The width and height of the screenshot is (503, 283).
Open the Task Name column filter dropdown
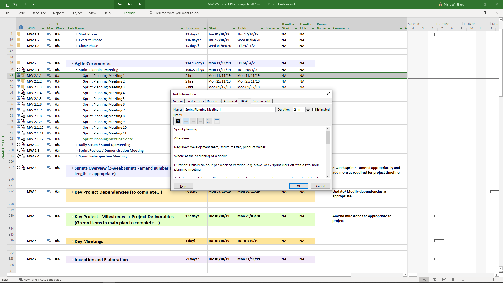(182, 29)
